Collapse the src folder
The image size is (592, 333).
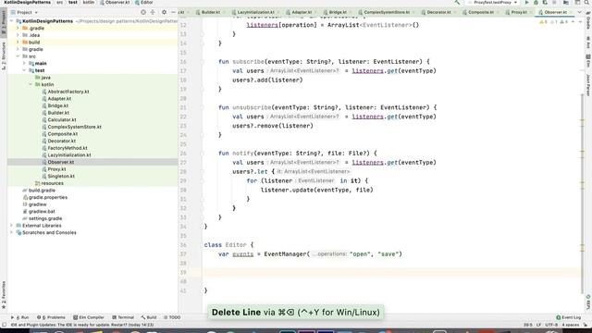tap(18, 56)
